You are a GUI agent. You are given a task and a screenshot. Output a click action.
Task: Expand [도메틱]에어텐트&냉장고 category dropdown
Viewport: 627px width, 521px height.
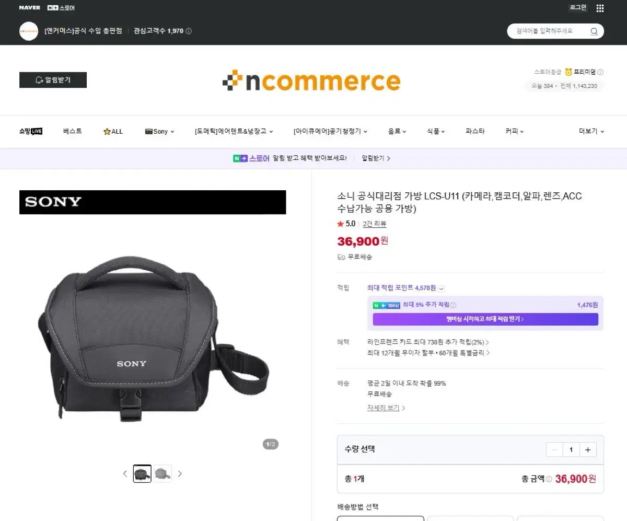[234, 131]
